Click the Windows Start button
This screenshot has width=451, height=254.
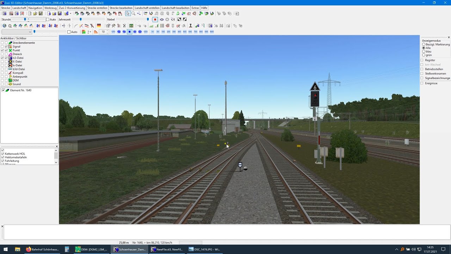coord(5,249)
